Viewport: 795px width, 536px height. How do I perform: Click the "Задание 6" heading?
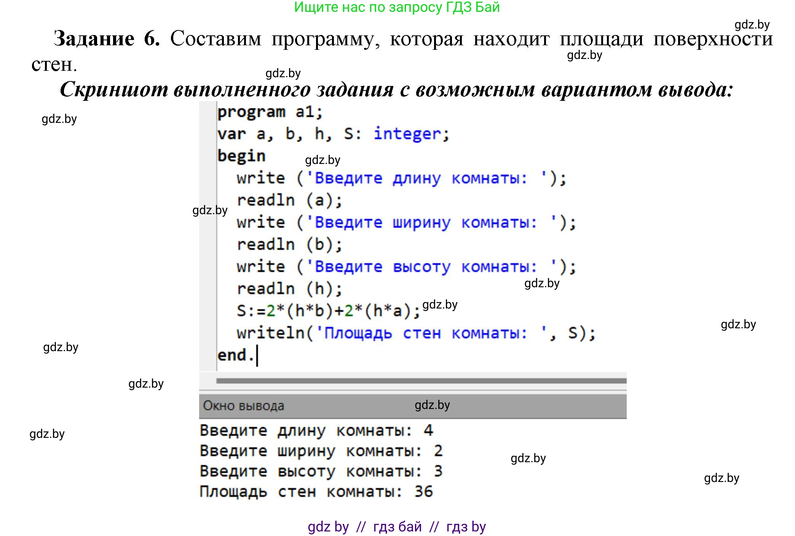click(109, 38)
